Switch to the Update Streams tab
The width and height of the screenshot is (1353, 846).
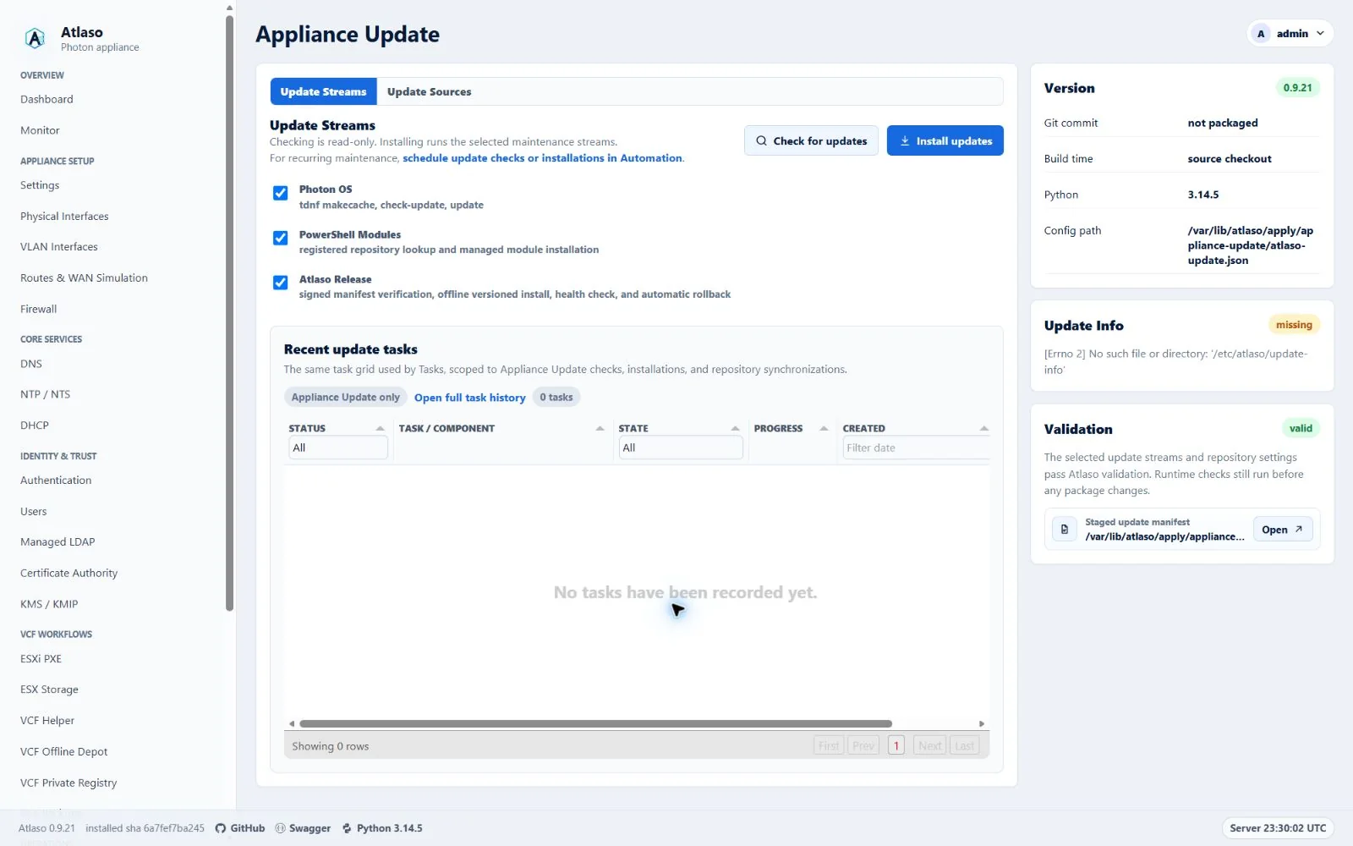(323, 91)
